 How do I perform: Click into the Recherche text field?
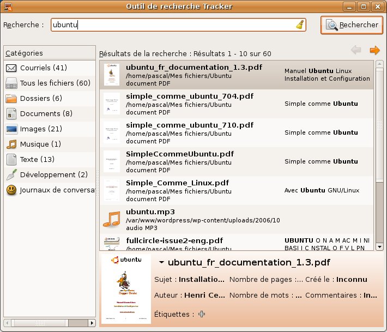click(178, 25)
